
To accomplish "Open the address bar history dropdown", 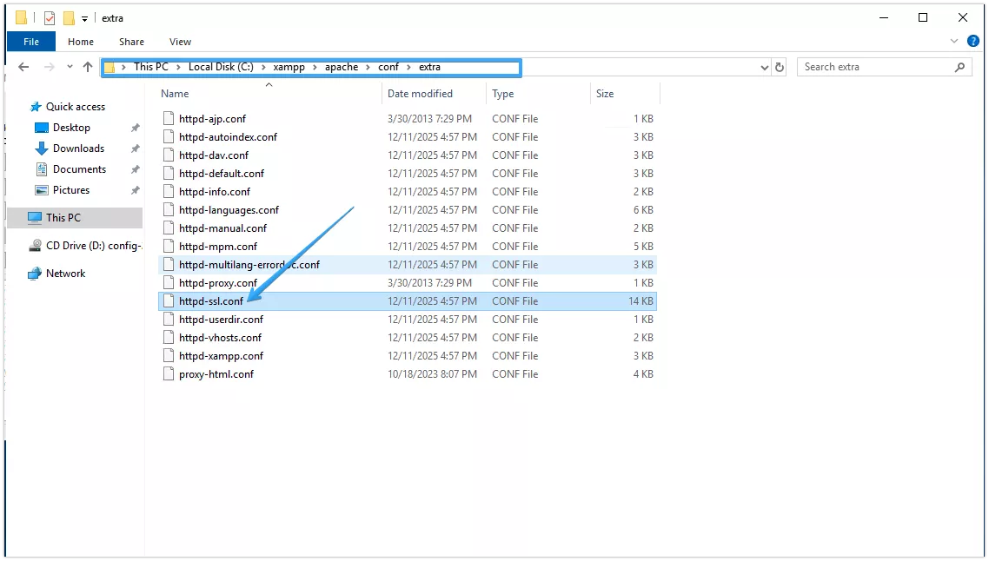I will [764, 67].
